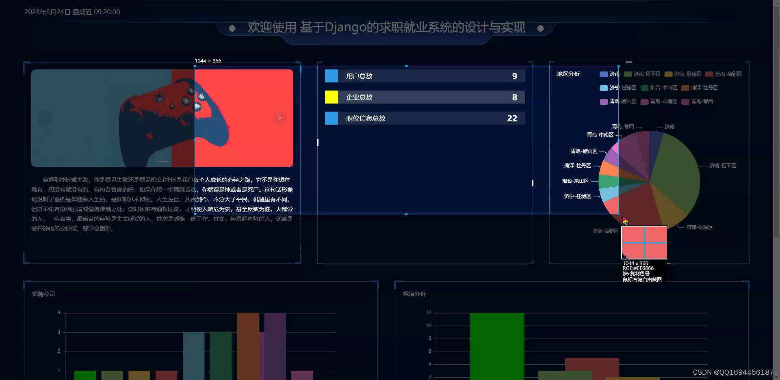Toggle the 菏泽-牡丹区 legend entry
This screenshot has height=380, width=780.
click(x=700, y=88)
